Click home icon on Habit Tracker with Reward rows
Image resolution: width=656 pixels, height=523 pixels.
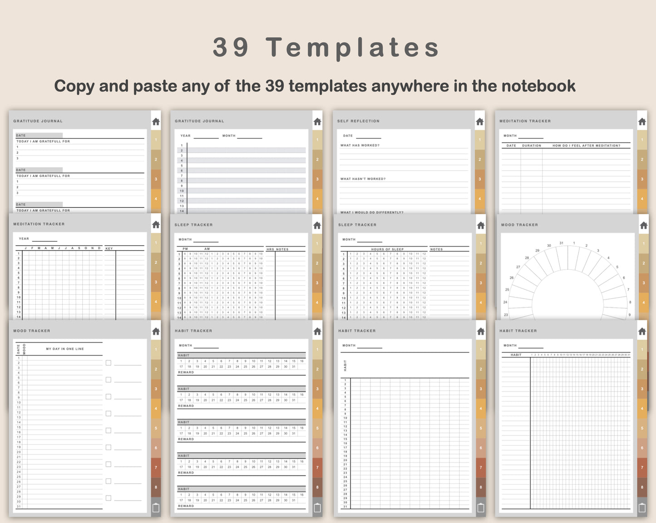point(317,331)
